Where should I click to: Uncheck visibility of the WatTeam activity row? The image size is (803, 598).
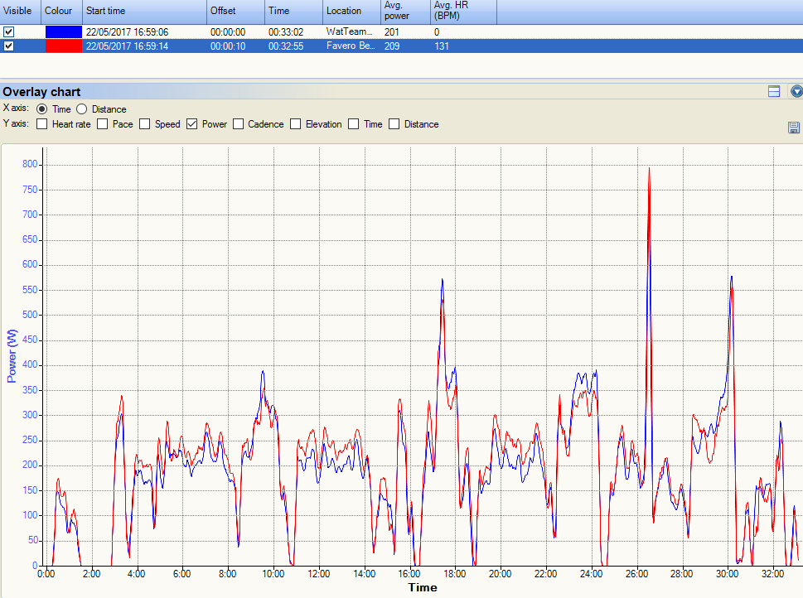[x=9, y=32]
